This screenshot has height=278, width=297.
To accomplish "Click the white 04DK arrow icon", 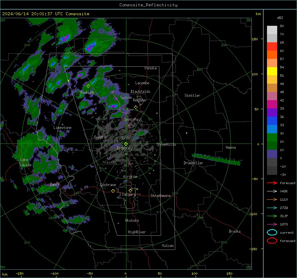I will pos(272,191).
